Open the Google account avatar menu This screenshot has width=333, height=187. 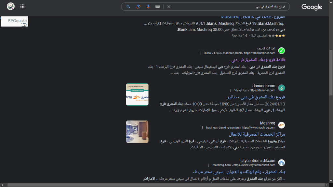coord(11,6)
